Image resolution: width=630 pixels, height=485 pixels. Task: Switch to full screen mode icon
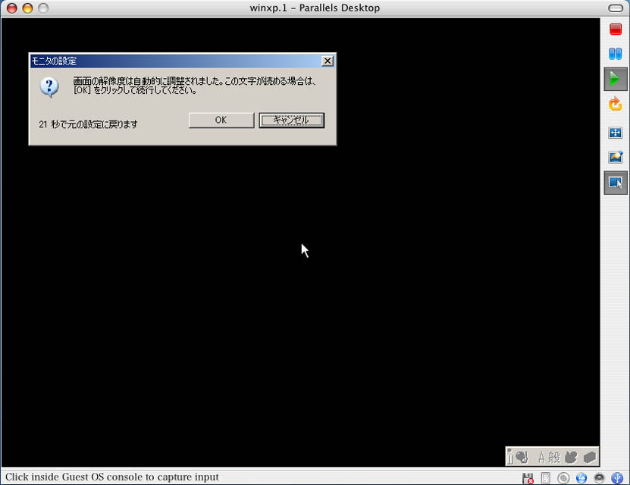pos(616,133)
